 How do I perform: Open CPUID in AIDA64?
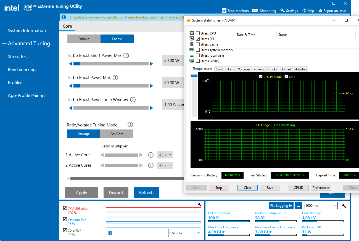[299, 188]
